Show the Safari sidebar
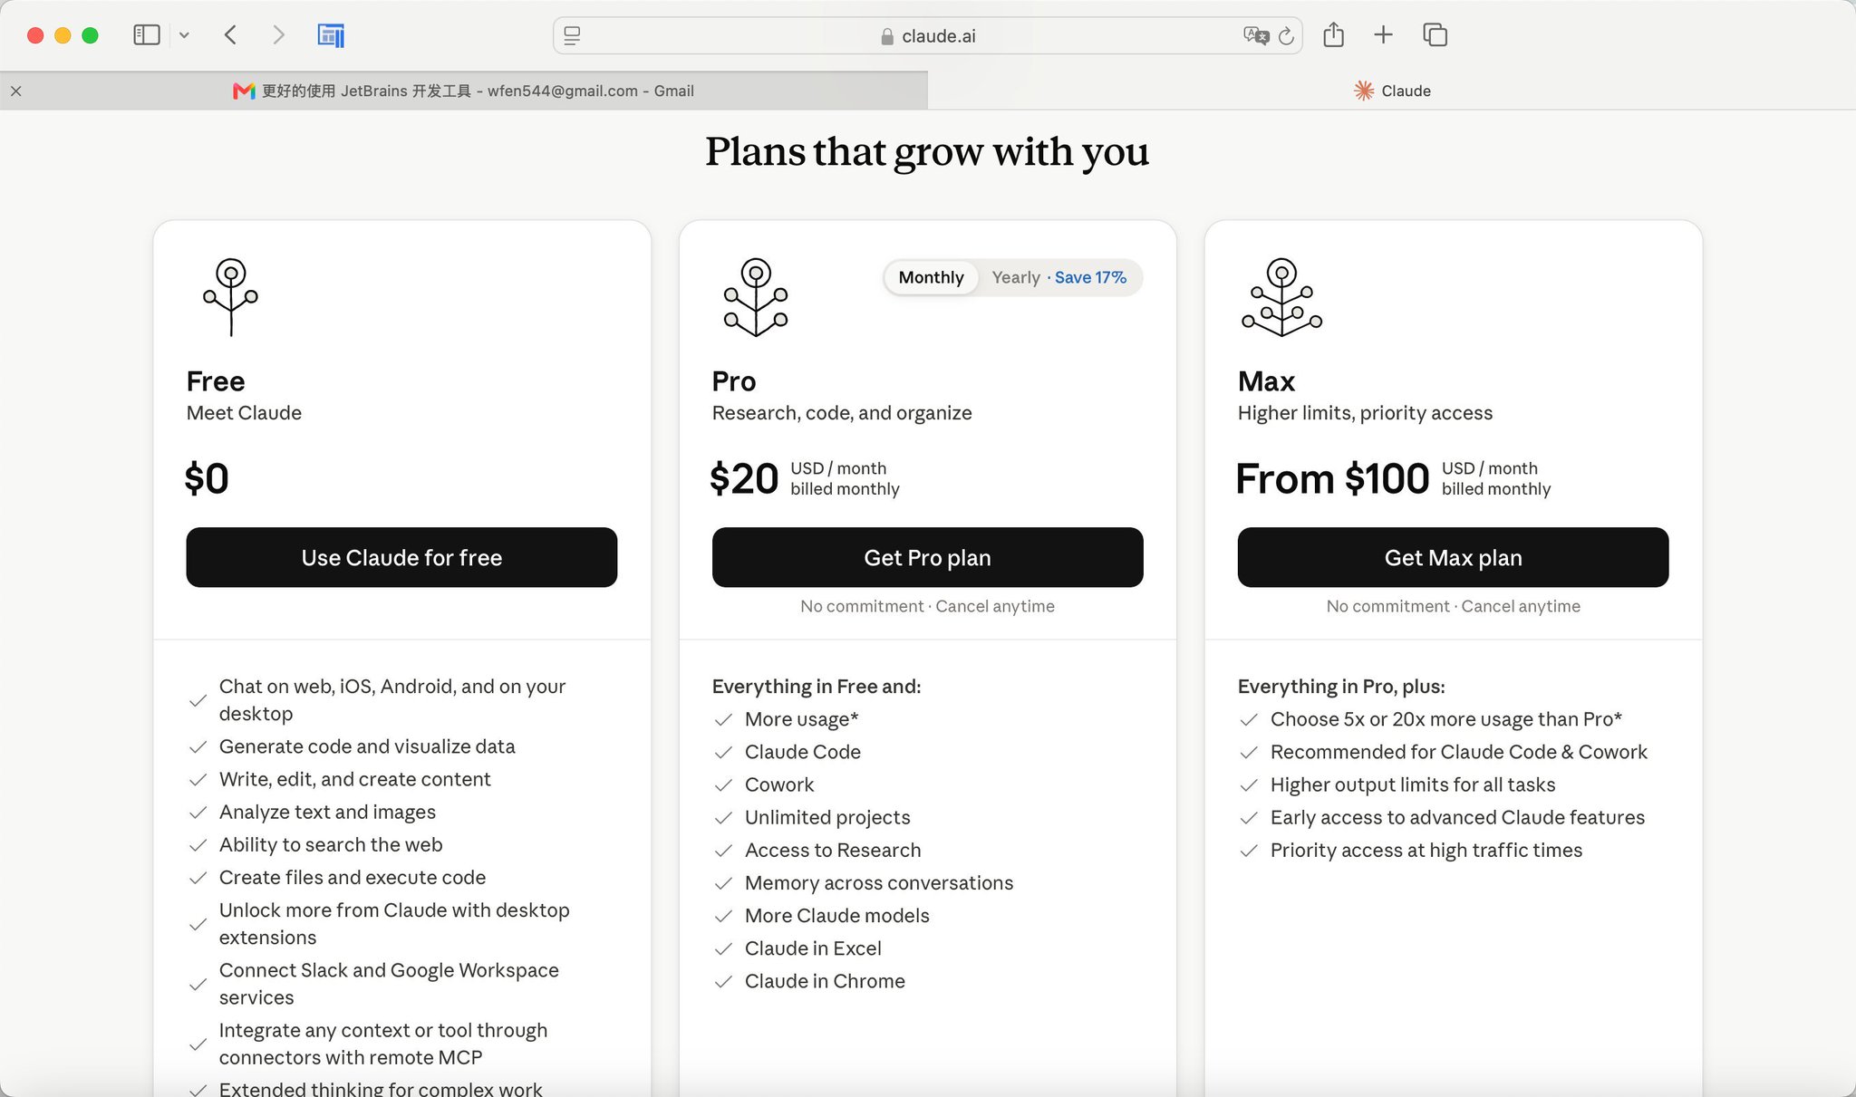 [x=146, y=35]
